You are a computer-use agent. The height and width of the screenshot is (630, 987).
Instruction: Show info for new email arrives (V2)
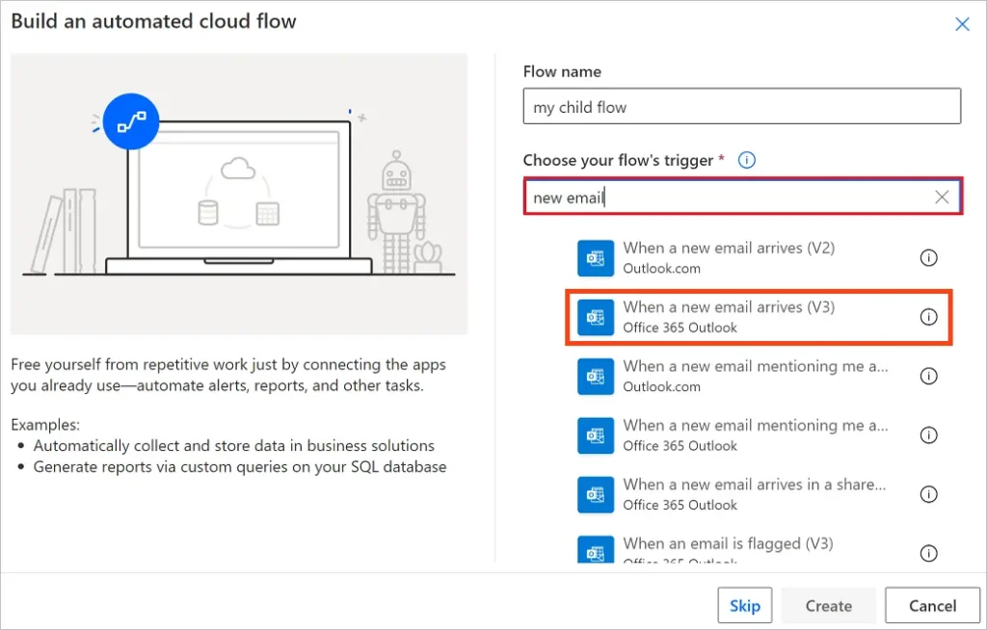[928, 258]
